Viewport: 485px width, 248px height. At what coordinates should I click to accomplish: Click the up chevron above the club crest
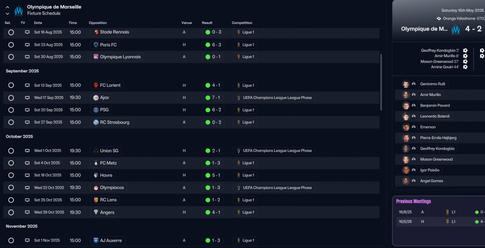click(x=8, y=7)
